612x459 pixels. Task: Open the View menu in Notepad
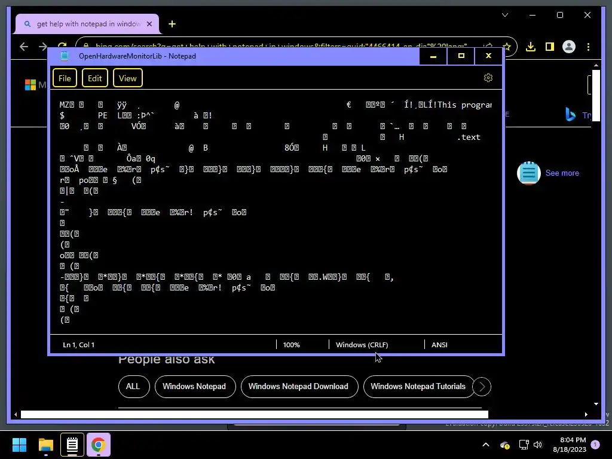(128, 78)
